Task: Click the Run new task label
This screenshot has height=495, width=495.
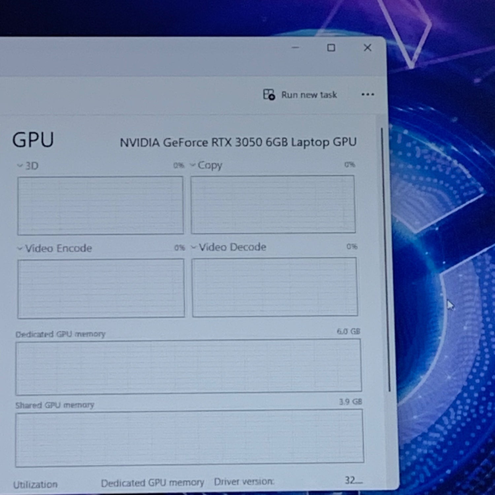Action: click(x=309, y=95)
